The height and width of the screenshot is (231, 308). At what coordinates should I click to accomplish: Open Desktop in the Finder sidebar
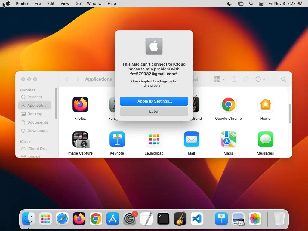35,114
